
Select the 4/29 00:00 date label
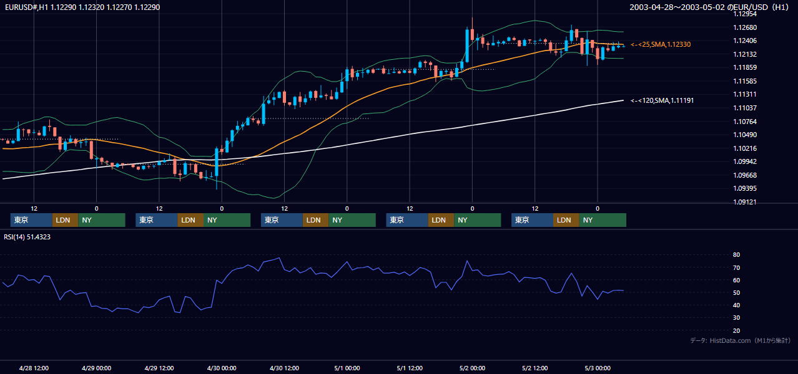tap(96, 368)
